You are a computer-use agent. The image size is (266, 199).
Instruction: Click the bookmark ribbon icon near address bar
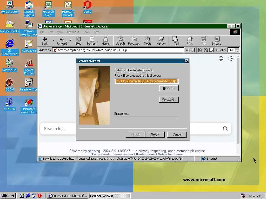click(x=193, y=50)
